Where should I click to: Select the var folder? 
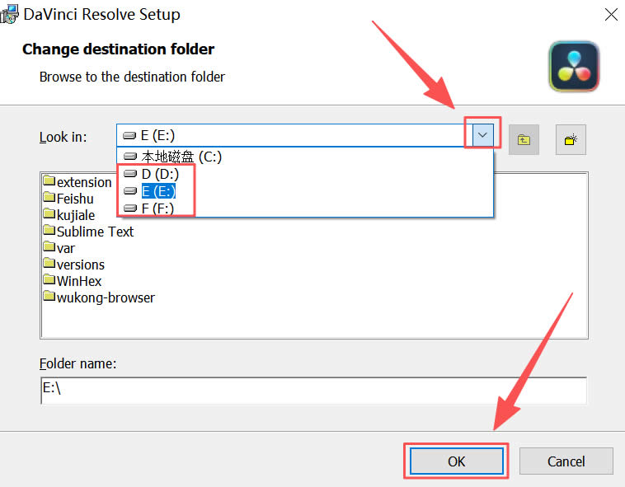(66, 248)
